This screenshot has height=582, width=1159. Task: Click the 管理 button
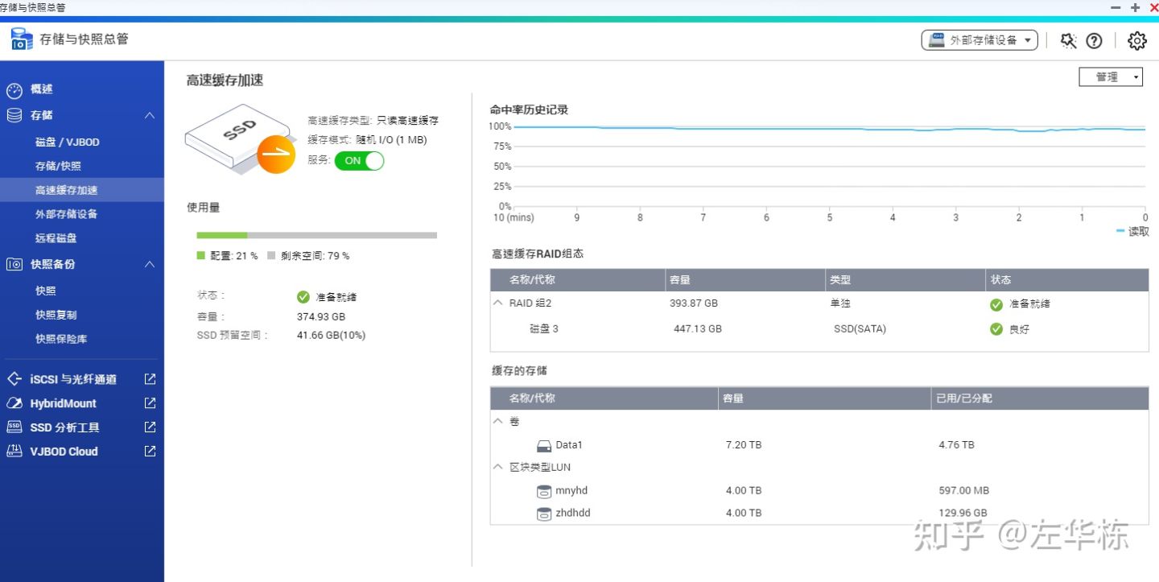[1111, 76]
